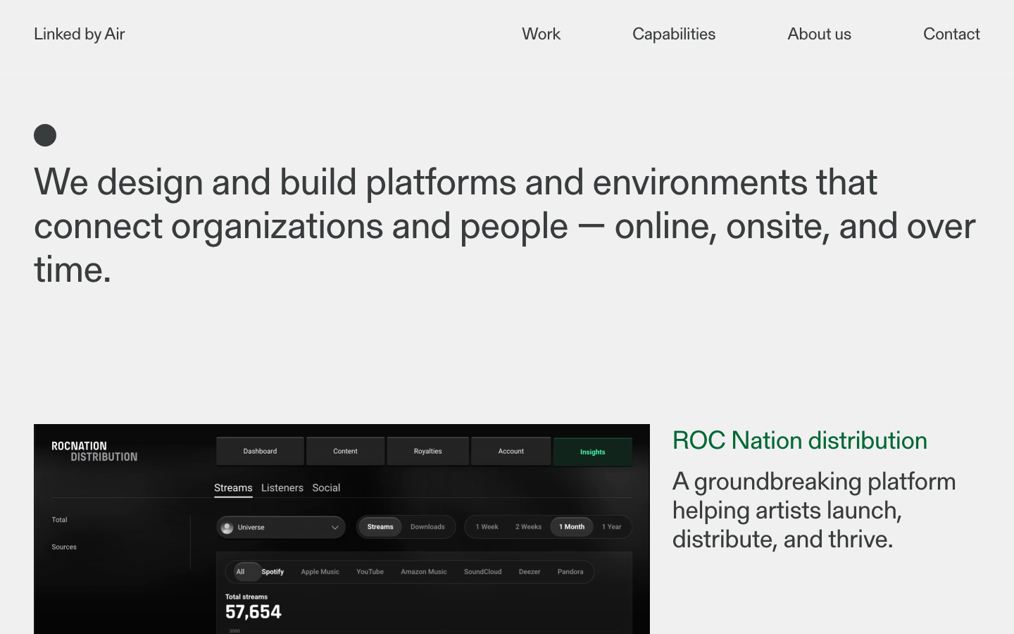The height and width of the screenshot is (634, 1014).
Task: Open the Work menu item
Action: [x=541, y=34]
